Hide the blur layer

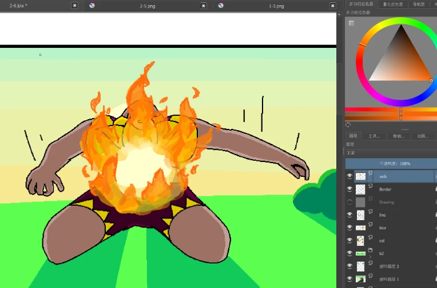click(349, 228)
